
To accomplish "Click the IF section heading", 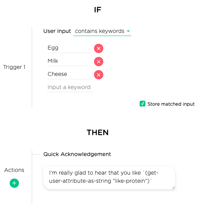I will pos(97,10).
